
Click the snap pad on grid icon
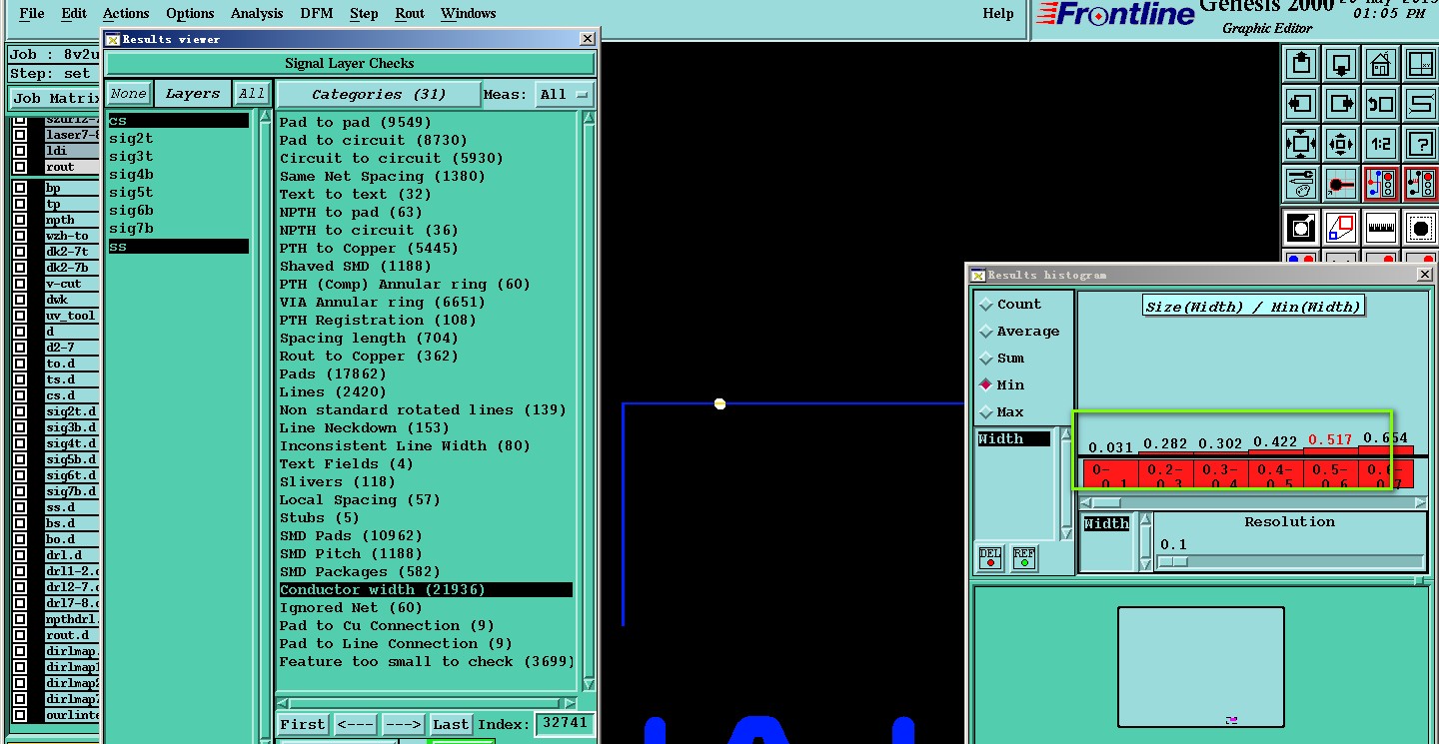pos(1340,184)
